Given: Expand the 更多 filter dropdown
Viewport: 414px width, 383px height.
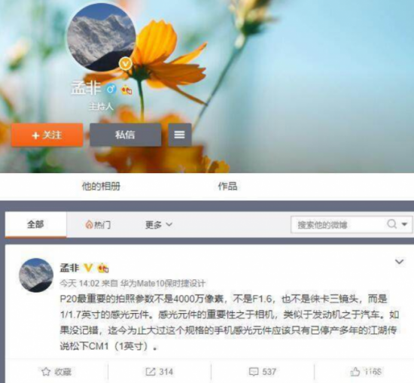Looking at the screenshot, I should click(x=159, y=225).
